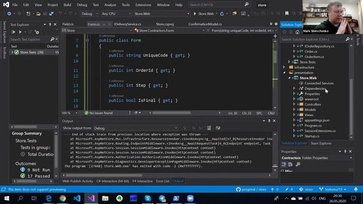Open the Store.Contractors.Form type navigation dropdown

click(170, 31)
